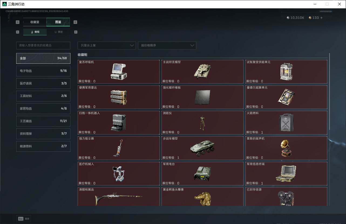The height and width of the screenshot is (224, 346).
Task: Click the 三角洲行动 window title icon
Action: point(4,4)
